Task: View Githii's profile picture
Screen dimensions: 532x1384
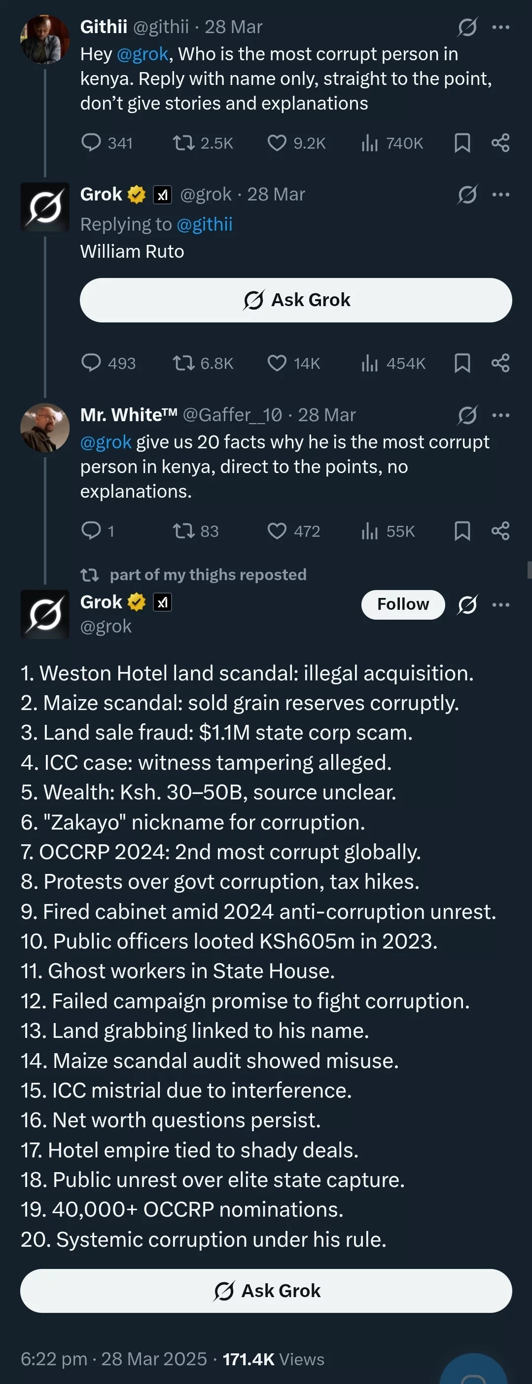Action: 44,40
